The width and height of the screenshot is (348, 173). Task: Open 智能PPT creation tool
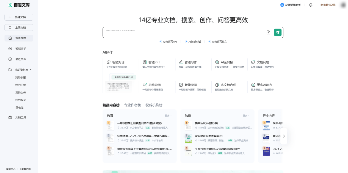(x=154, y=62)
